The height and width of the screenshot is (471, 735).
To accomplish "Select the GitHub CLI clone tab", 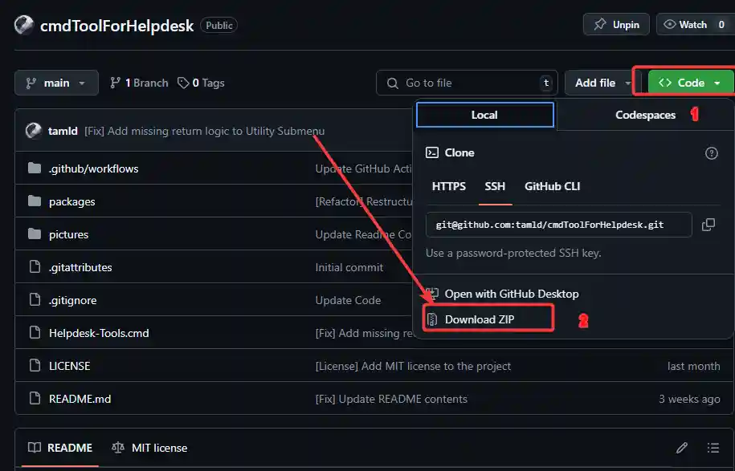I will [552, 186].
